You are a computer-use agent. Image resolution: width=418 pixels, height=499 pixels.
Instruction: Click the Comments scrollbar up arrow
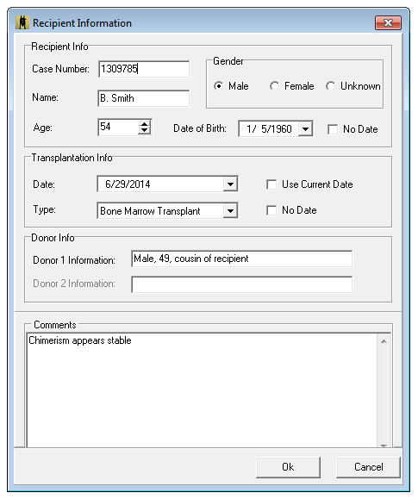pos(384,341)
